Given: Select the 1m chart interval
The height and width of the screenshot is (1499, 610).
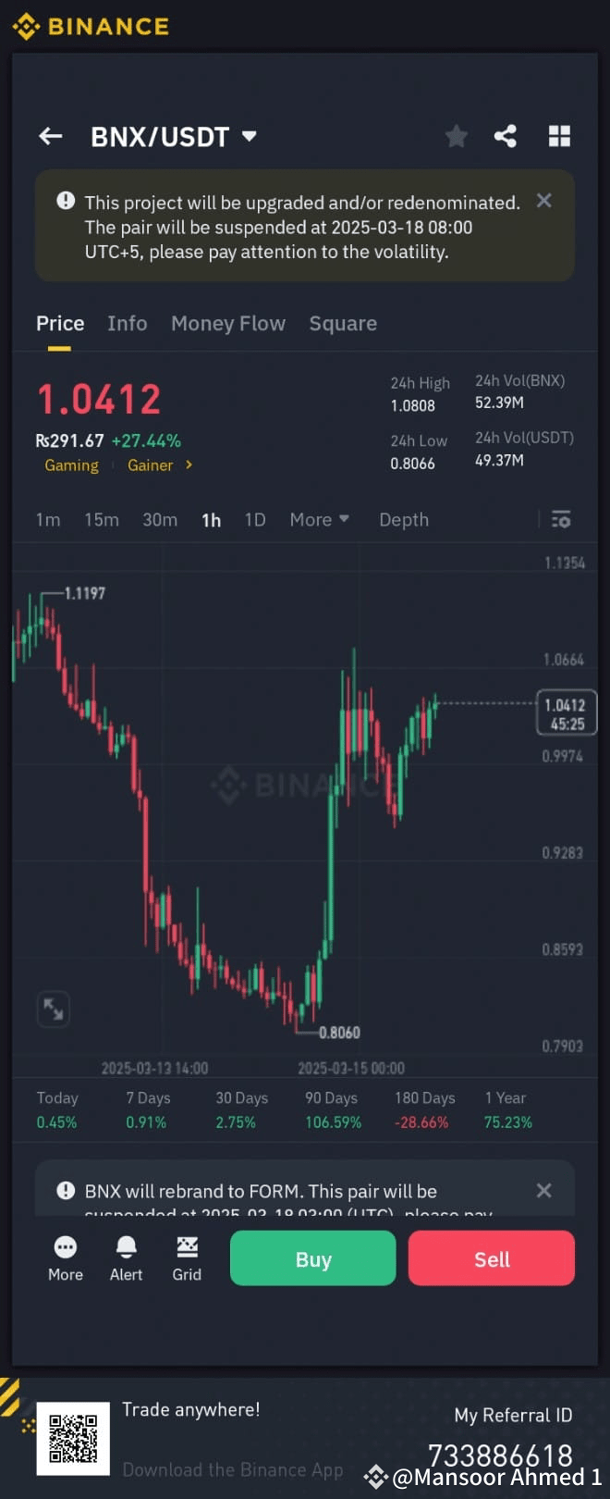Looking at the screenshot, I should click(x=48, y=520).
